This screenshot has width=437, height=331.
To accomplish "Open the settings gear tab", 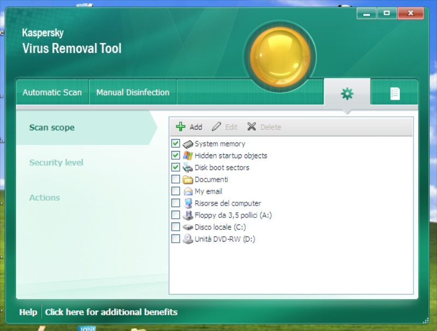I will pyautogui.click(x=347, y=93).
